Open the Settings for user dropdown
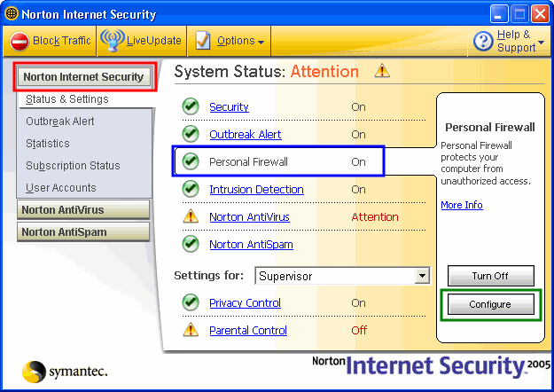This screenshot has width=554, height=392. point(422,276)
